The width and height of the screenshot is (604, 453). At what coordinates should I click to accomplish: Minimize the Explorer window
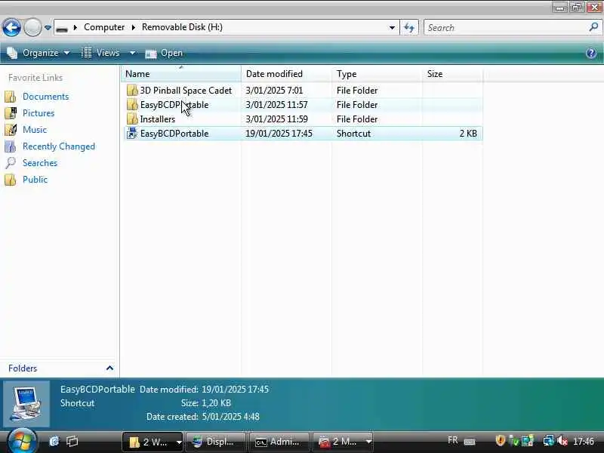(x=559, y=7)
